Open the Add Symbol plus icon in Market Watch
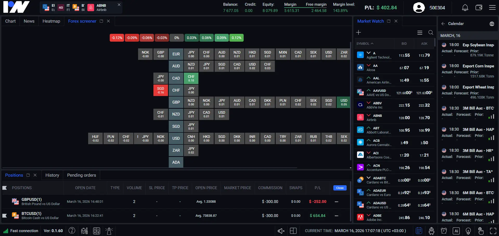 [358, 32]
